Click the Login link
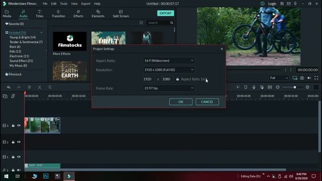The image size is (322, 181). tap(272, 4)
